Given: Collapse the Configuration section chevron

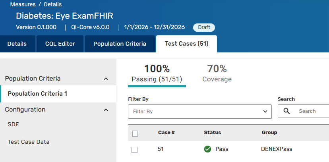Looking at the screenshot, I should pos(106,110).
